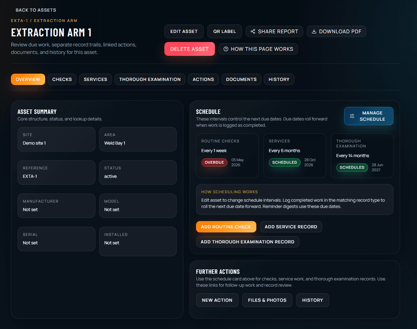The image size is (417, 329).
Task: Open the History button under Further Actions
Action: tap(313, 300)
